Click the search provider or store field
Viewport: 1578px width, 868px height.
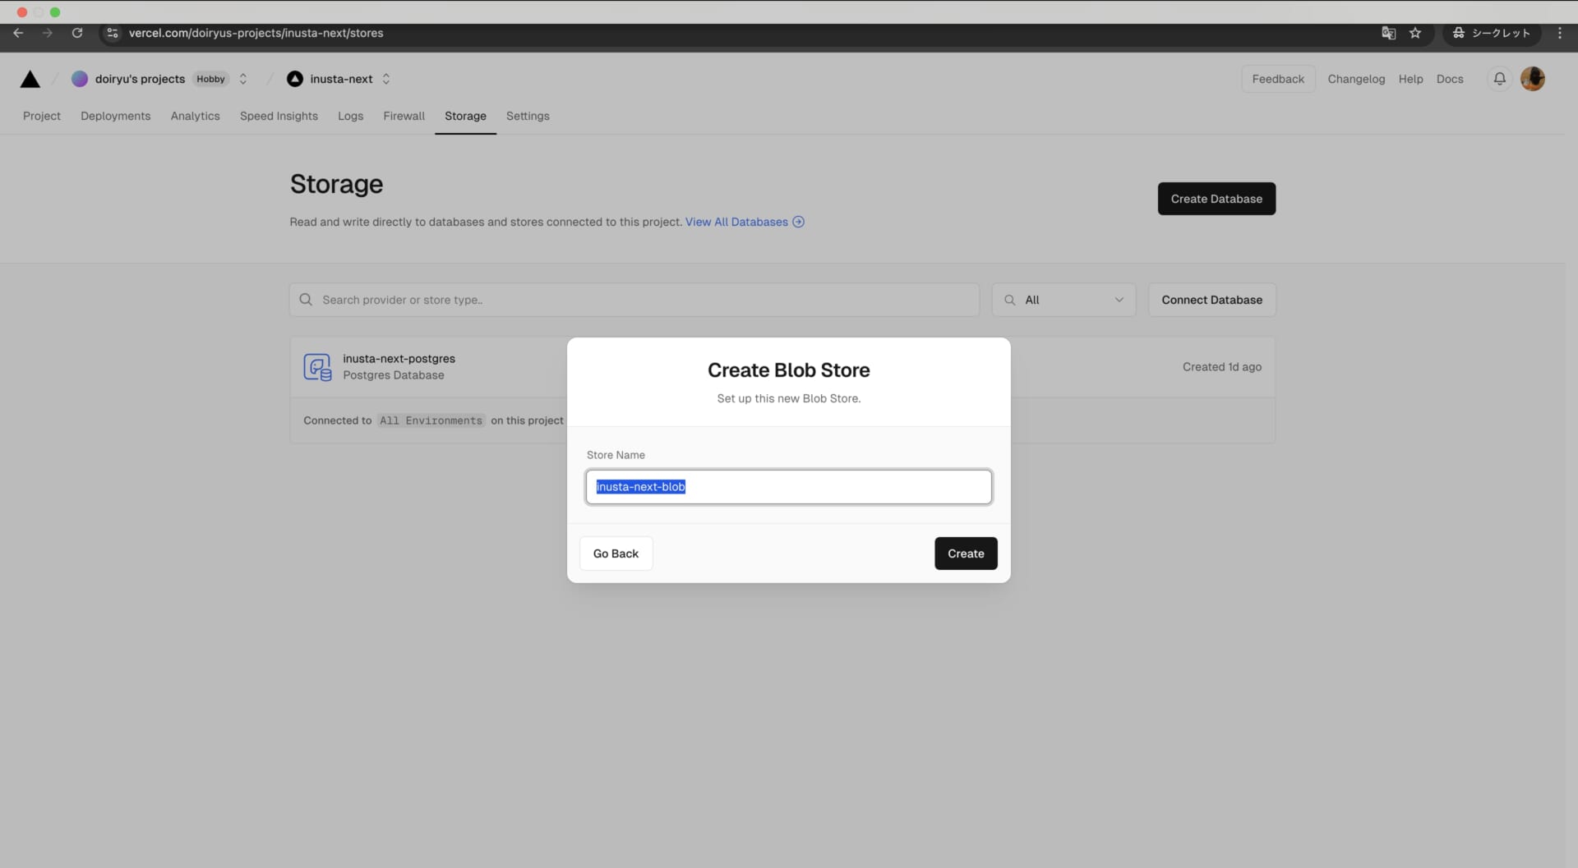point(634,300)
